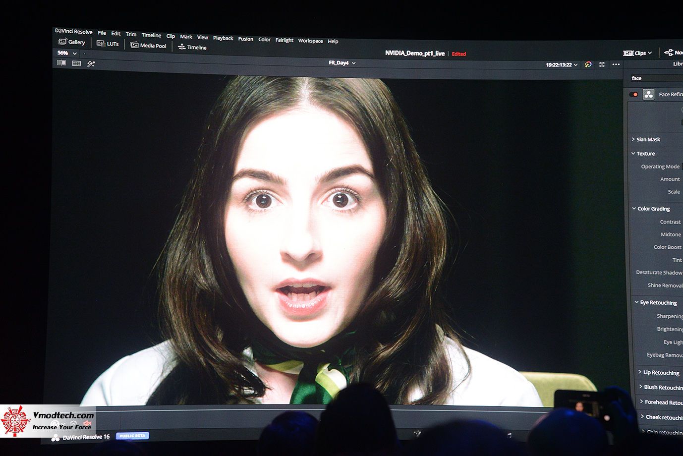Viewport: 683px width, 456px height.
Task: Open the FR_Day4 timeline selector
Action: (341, 63)
